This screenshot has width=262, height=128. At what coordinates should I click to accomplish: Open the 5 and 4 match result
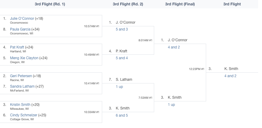coord(122,58)
